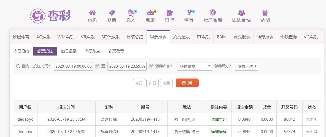Open the 团队管理 team icon

click(241, 13)
